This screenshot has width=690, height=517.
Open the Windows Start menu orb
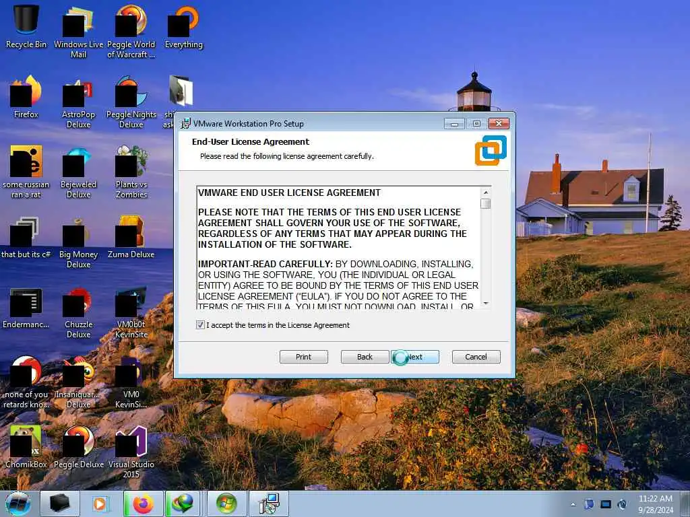click(18, 504)
